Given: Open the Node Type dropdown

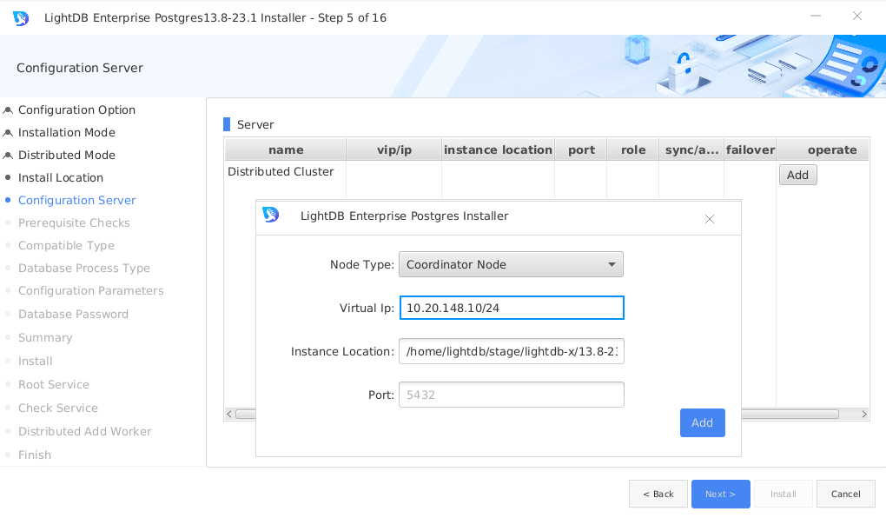Looking at the screenshot, I should pos(511,265).
